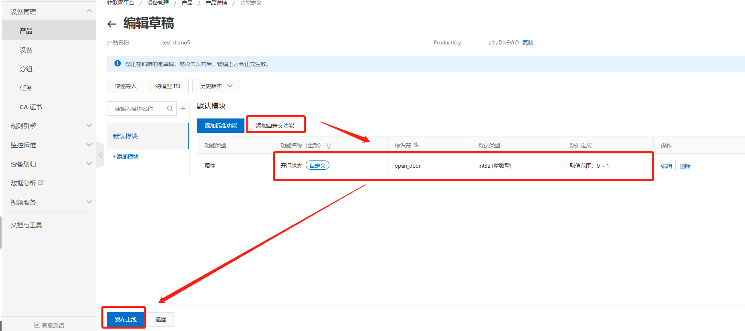Click the 数据定义 column header
745x331 pixels.
click(x=580, y=145)
